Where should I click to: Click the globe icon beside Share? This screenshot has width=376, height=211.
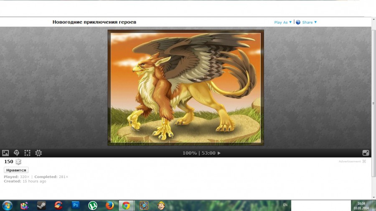tap(298, 22)
